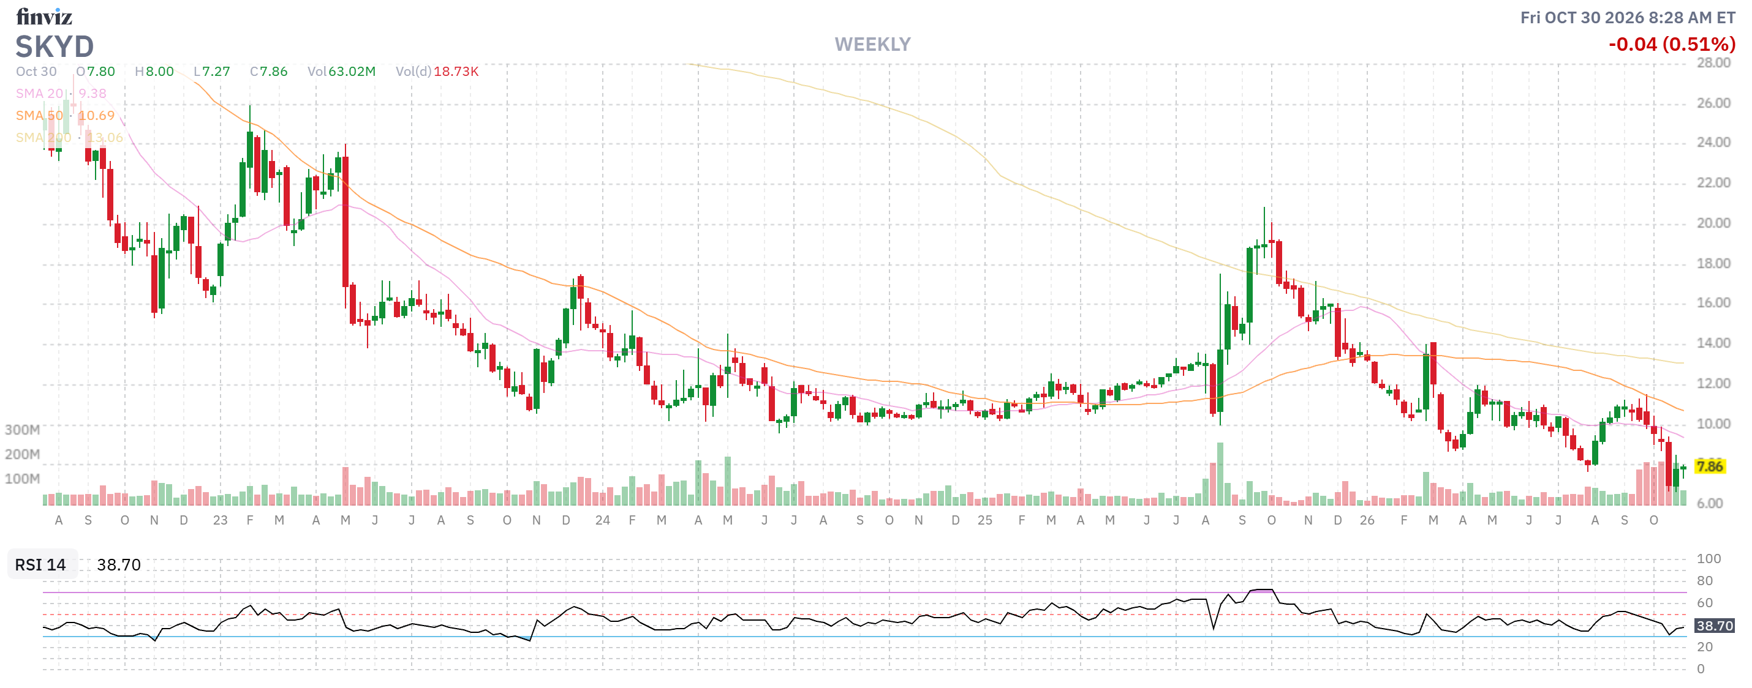1752x688 pixels.
Task: Click the WEEKLY timeframe label
Action: click(x=872, y=44)
